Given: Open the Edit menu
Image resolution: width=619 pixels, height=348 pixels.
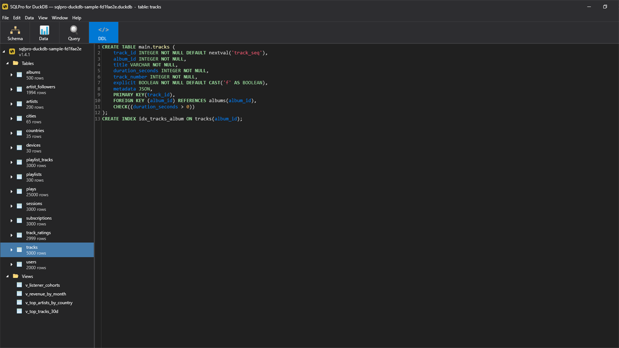Looking at the screenshot, I should 17,18.
